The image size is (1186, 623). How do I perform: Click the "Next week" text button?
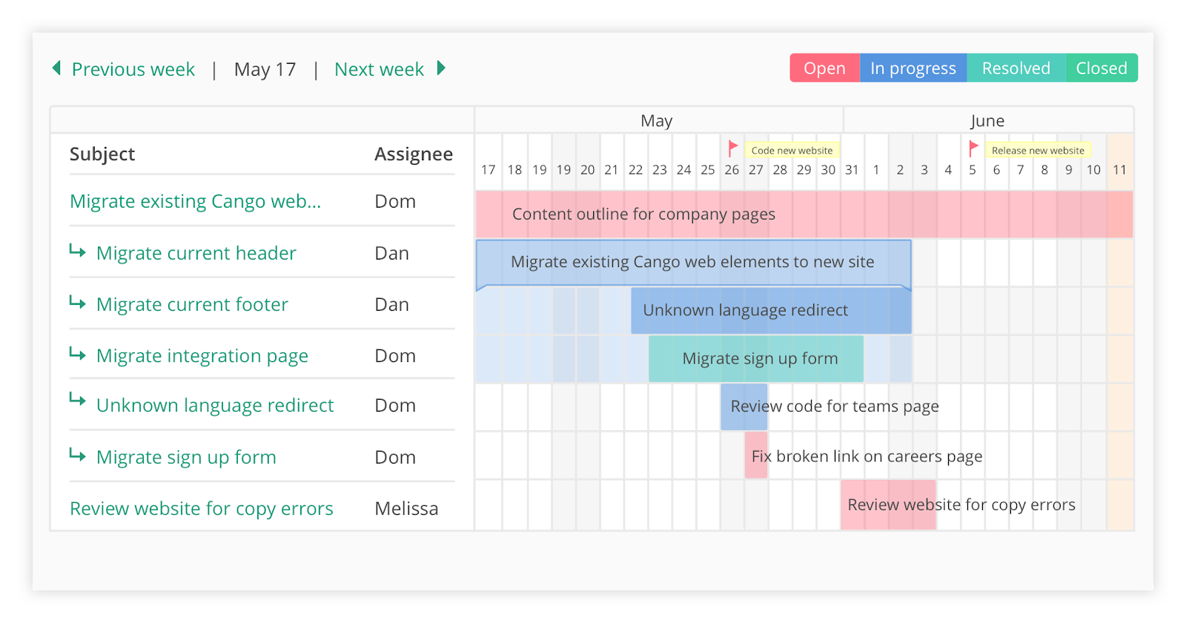(x=379, y=68)
